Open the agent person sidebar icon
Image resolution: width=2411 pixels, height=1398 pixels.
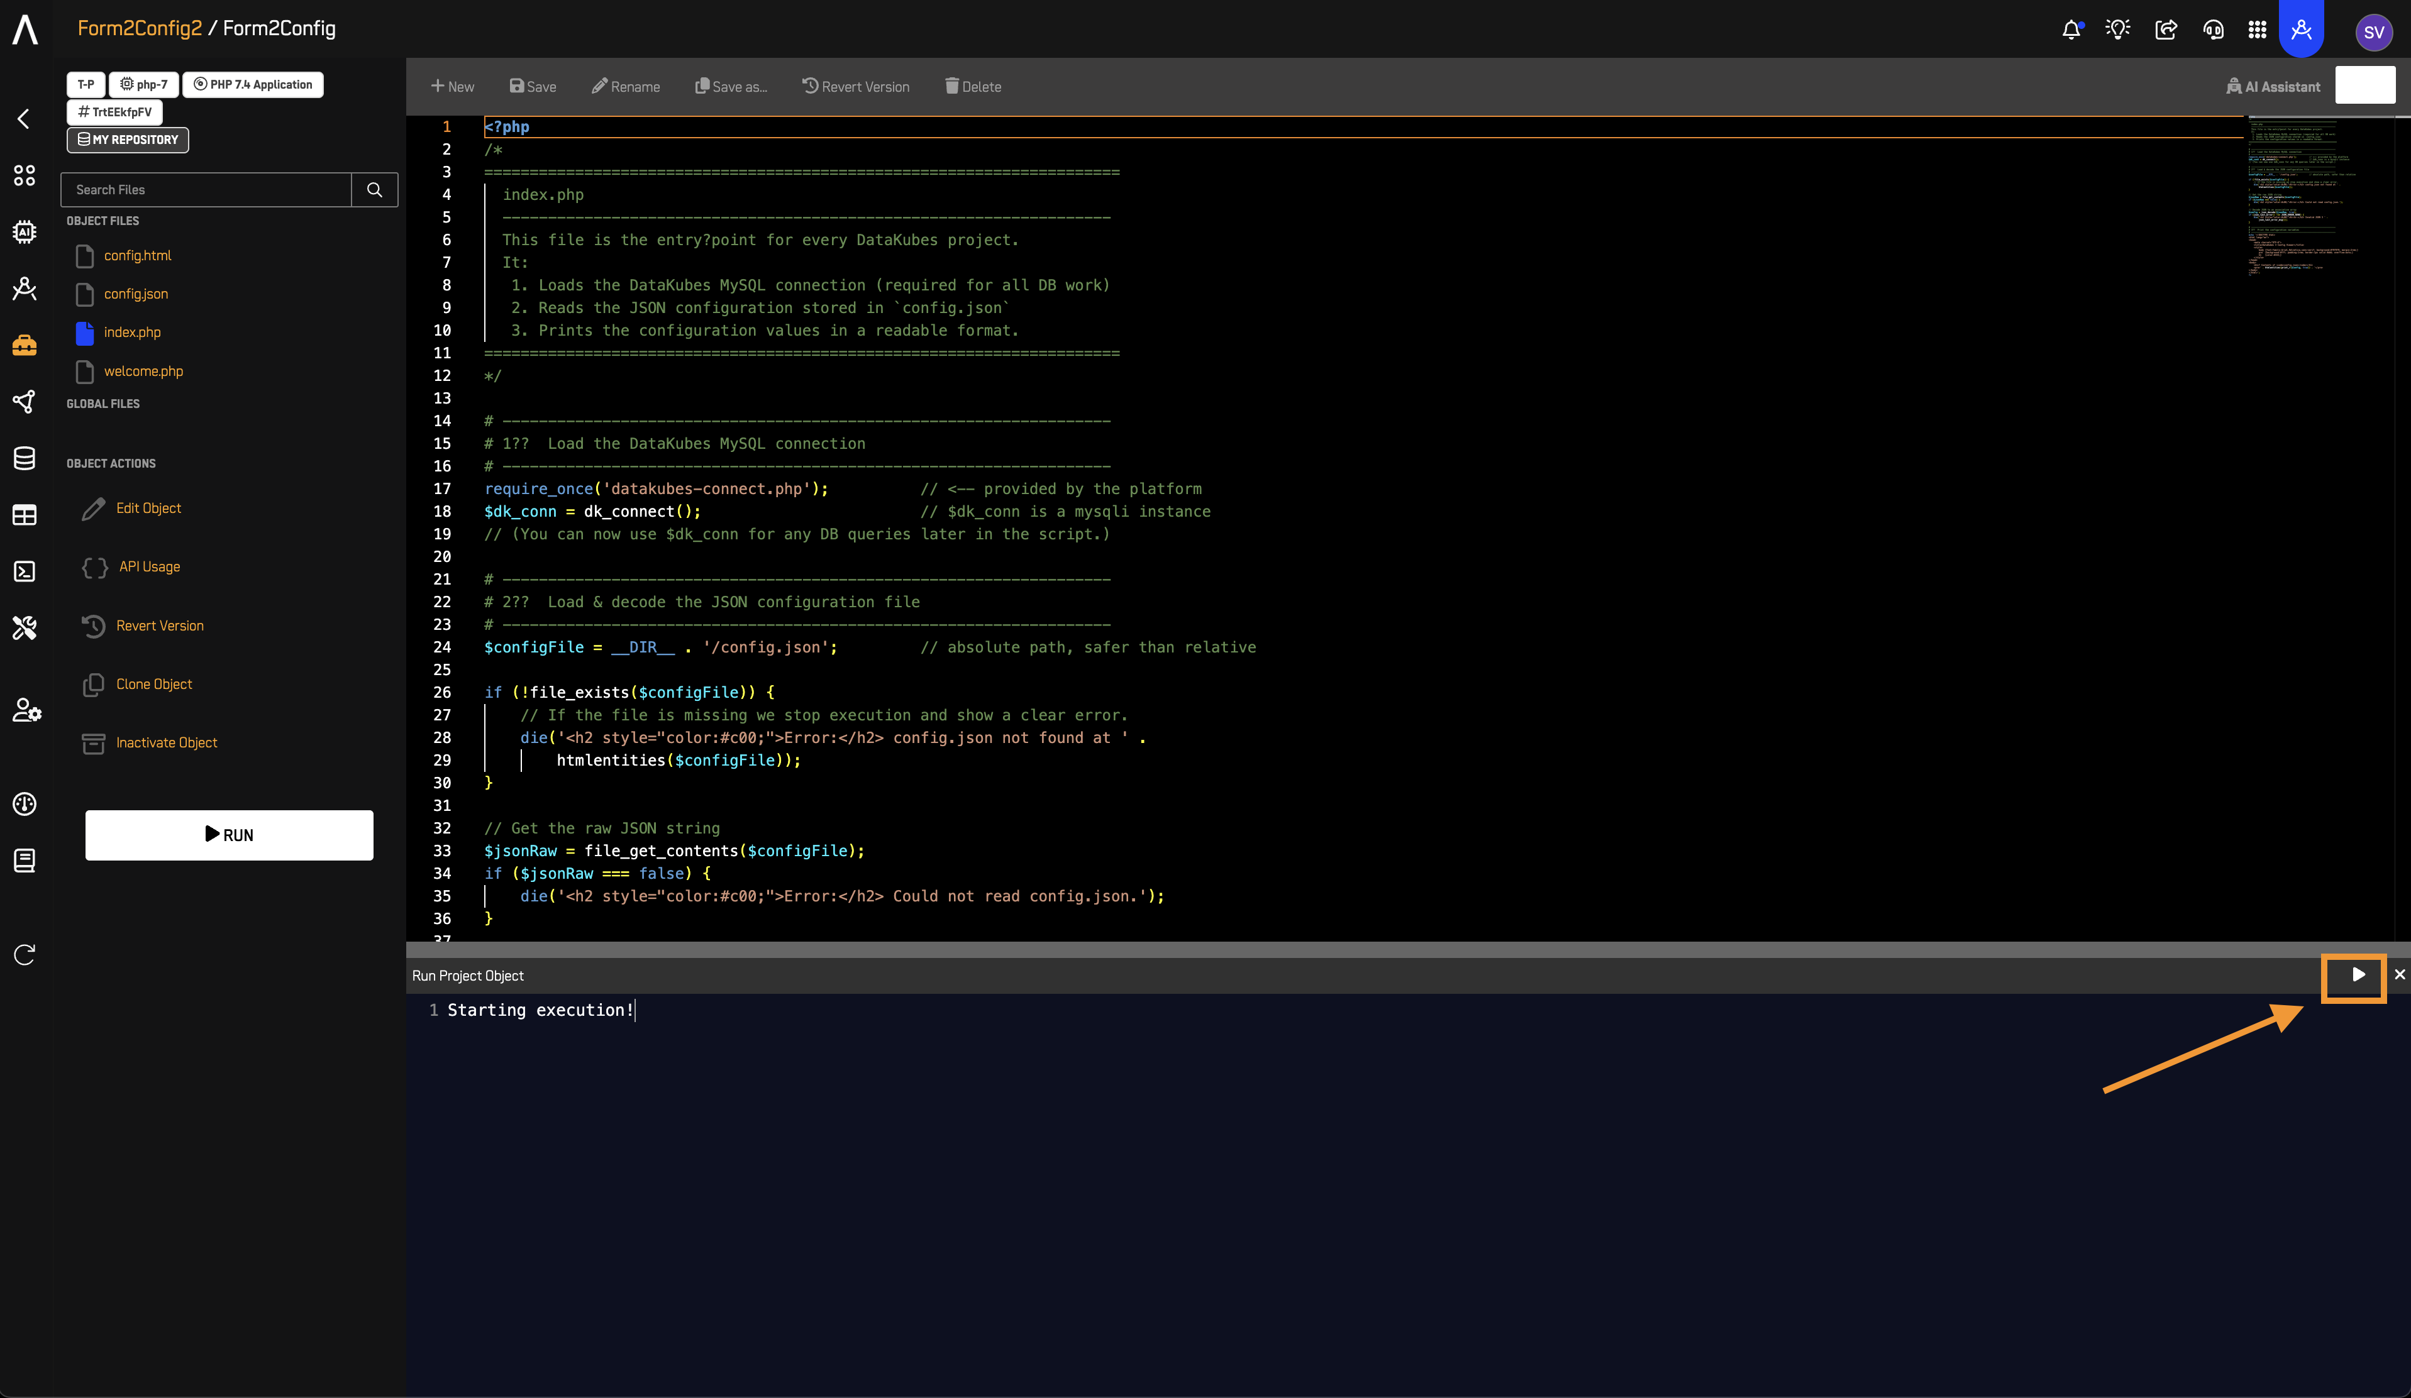(x=25, y=288)
